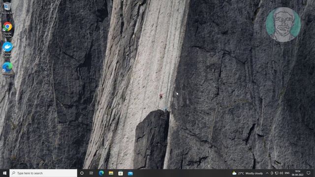Open File Explorer from taskbar
The image size is (315, 177).
[x=111, y=173]
